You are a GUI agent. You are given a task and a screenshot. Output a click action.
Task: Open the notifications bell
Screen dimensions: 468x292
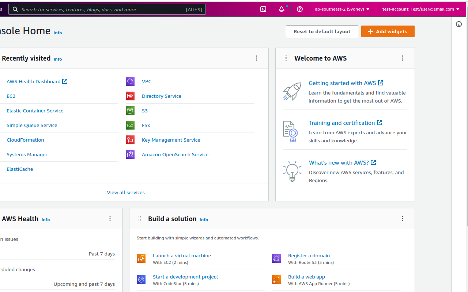pos(282,9)
